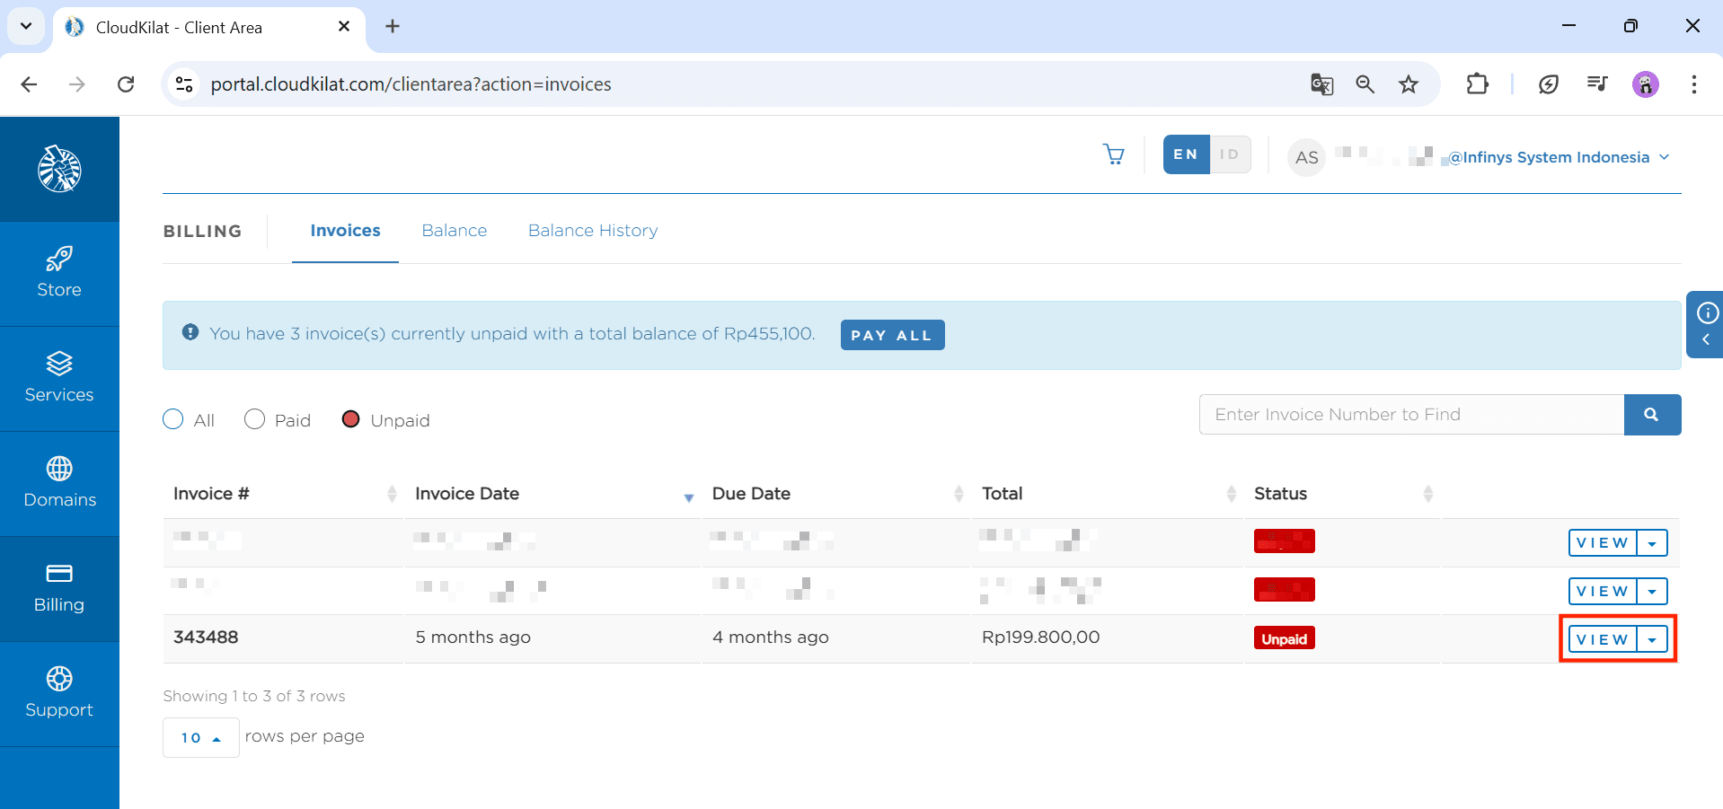
Task: Click the invoice search magnifier button
Action: click(x=1651, y=415)
